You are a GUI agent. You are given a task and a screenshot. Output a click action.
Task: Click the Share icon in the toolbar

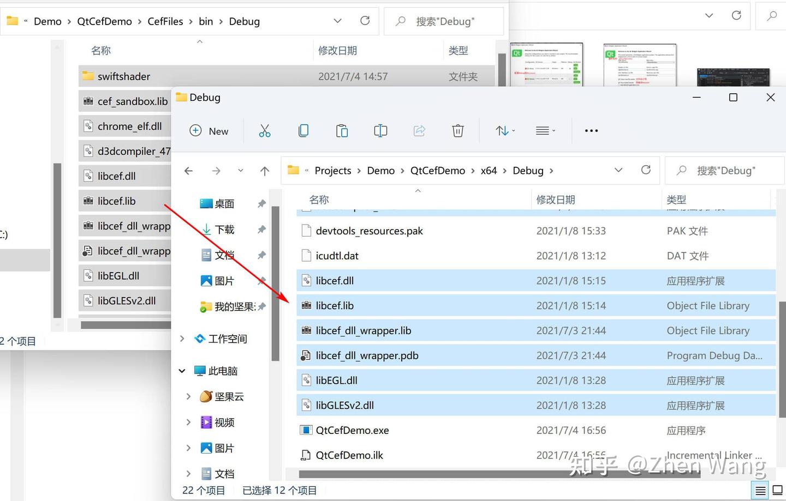419,130
